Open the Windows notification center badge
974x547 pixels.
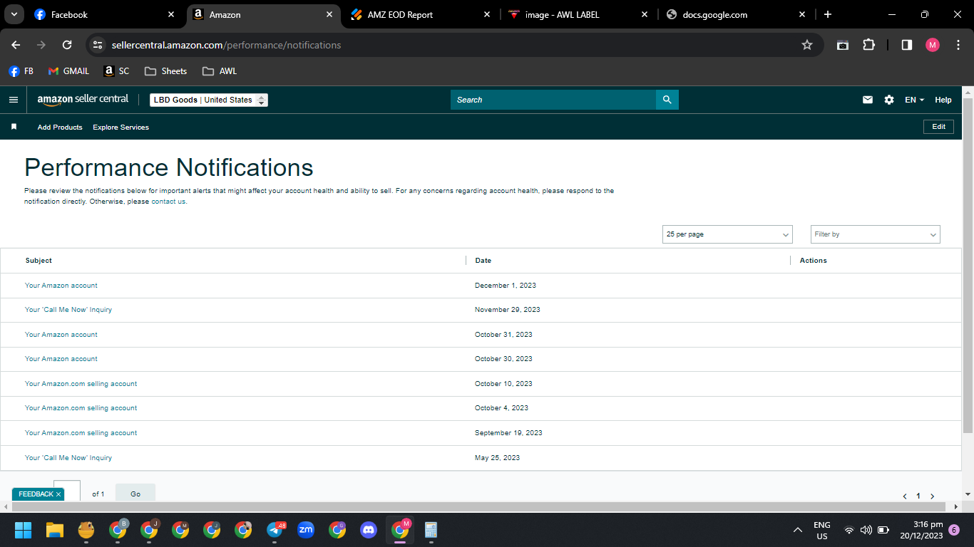click(x=954, y=530)
